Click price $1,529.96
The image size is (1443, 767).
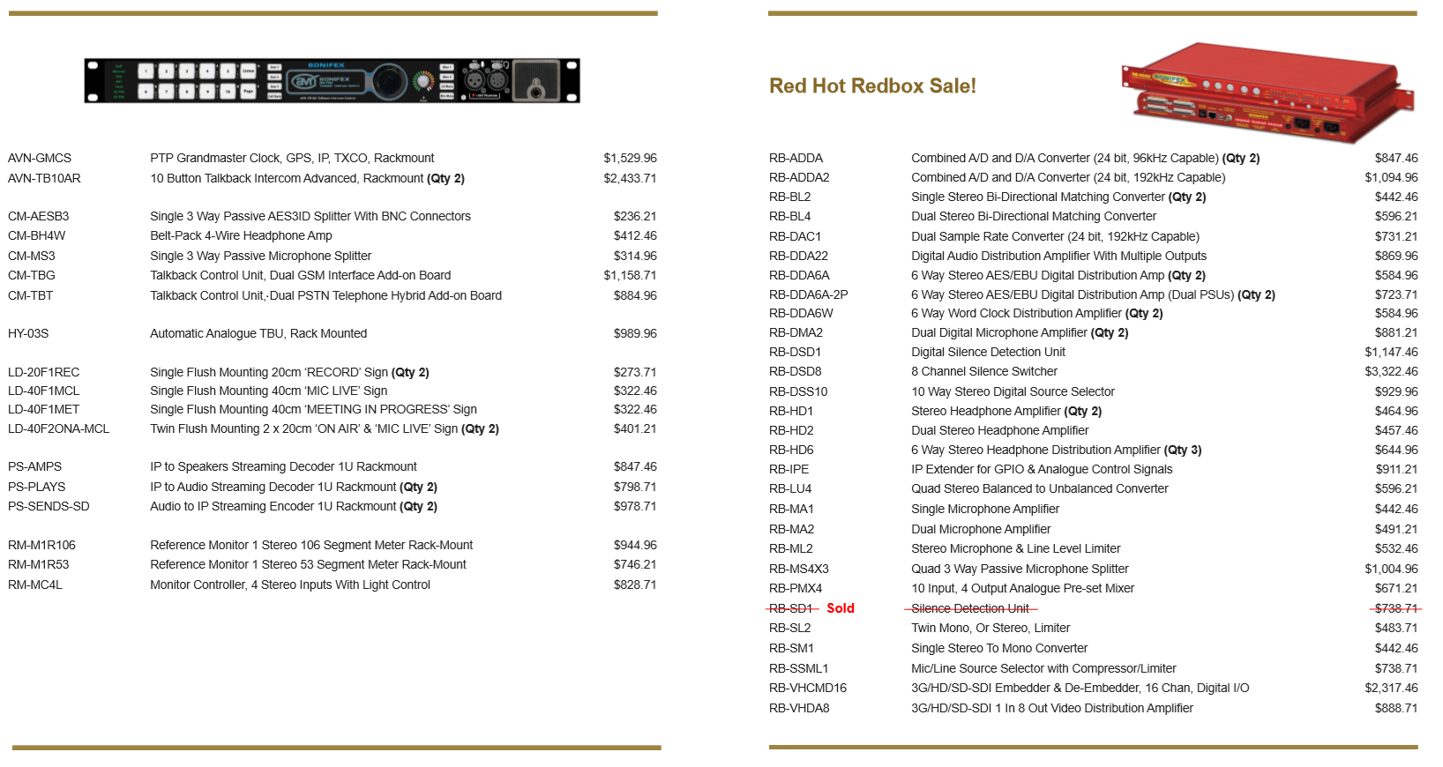coord(630,159)
